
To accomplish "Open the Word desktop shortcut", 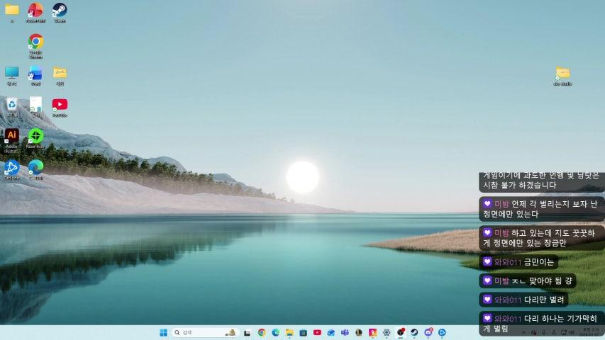I will tap(35, 74).
